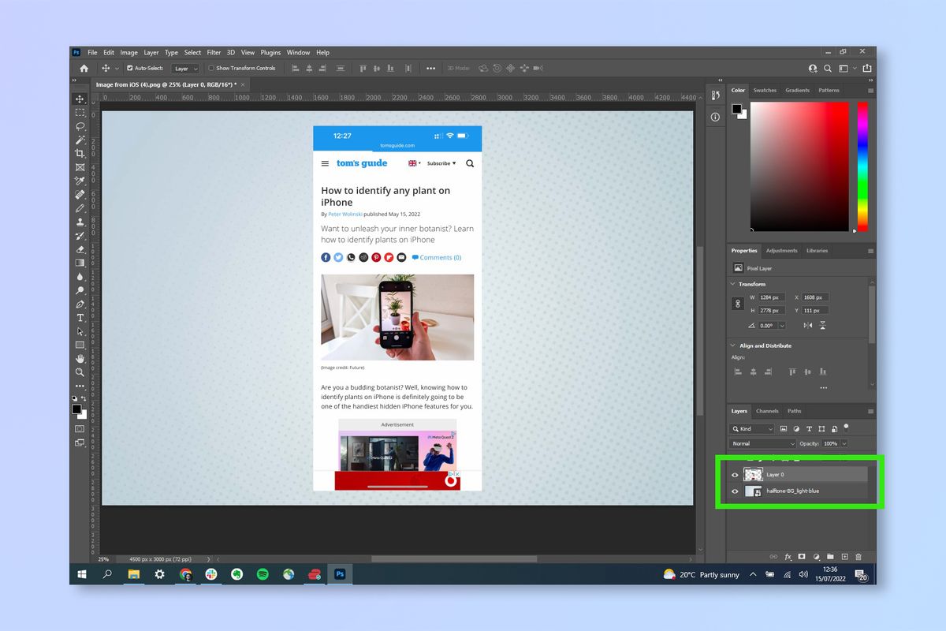Screen dimensions: 946x631
Task: Open the Photoshop home screen
Action: [x=84, y=69]
